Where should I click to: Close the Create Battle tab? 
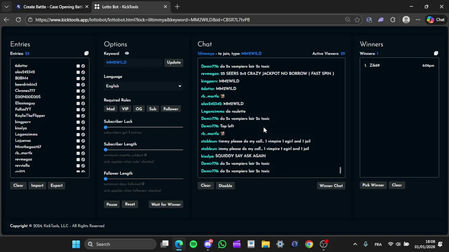click(x=87, y=7)
